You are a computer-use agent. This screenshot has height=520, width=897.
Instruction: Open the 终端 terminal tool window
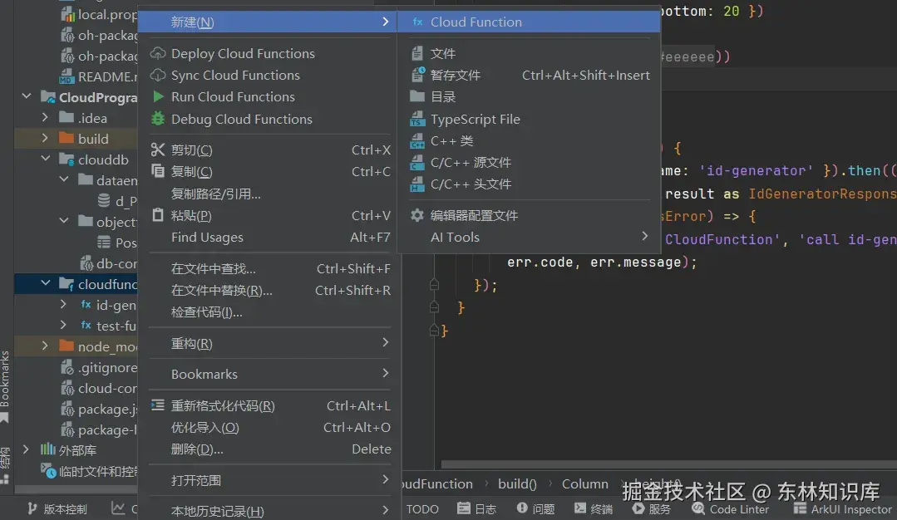tap(594, 508)
